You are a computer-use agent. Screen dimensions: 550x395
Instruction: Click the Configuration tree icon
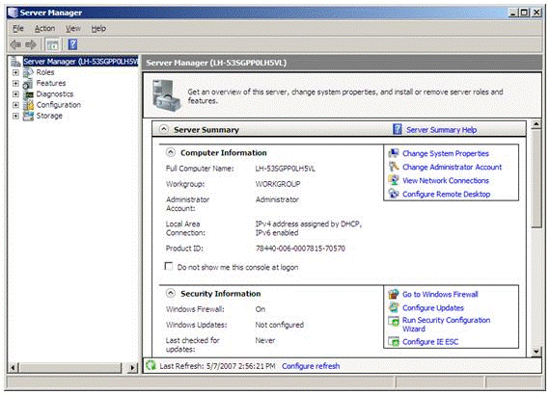(28, 105)
